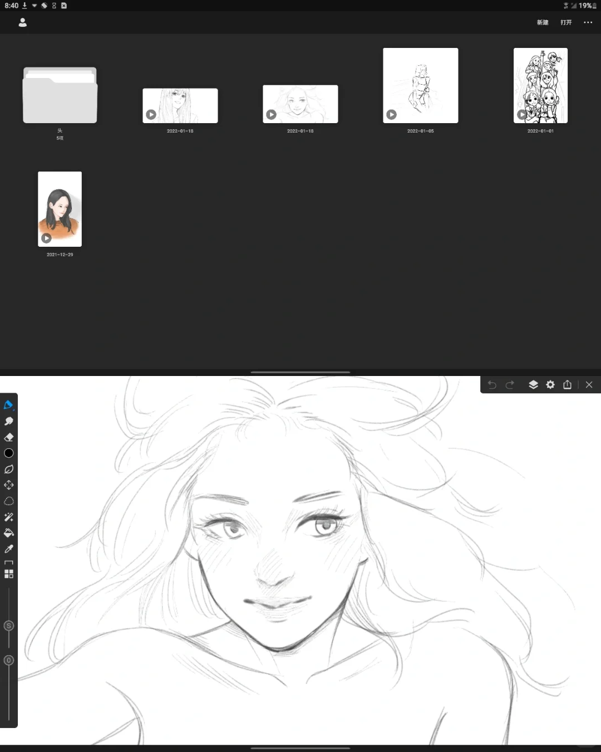Open the three-dot more menu
The width and height of the screenshot is (601, 752).
(588, 22)
